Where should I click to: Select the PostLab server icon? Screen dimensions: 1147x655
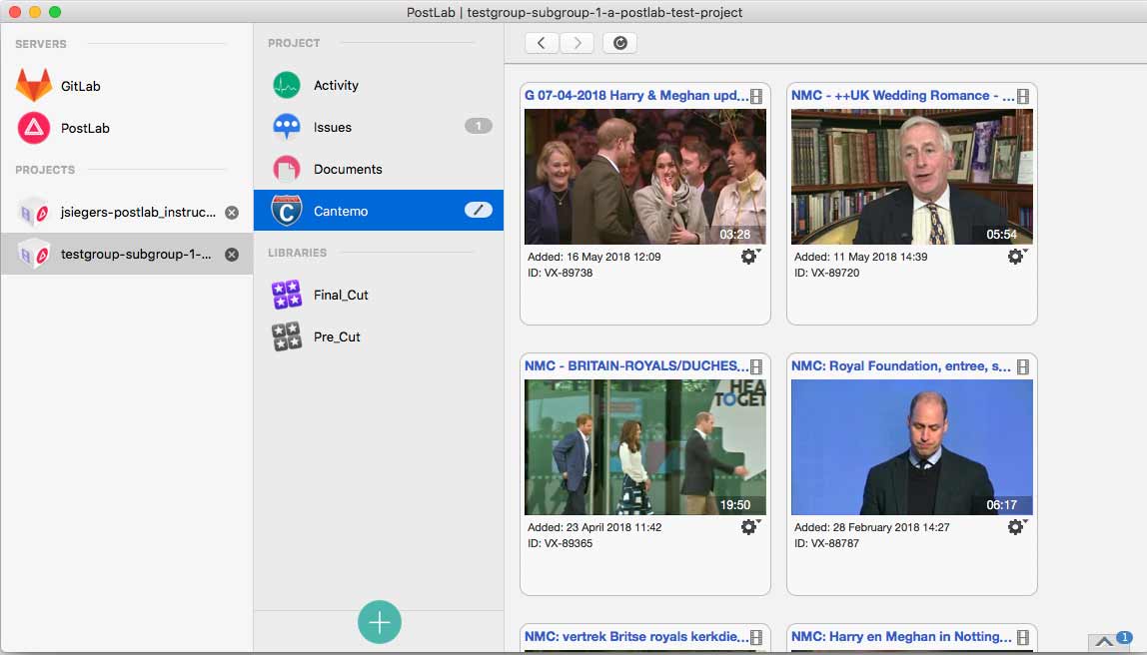coord(34,128)
